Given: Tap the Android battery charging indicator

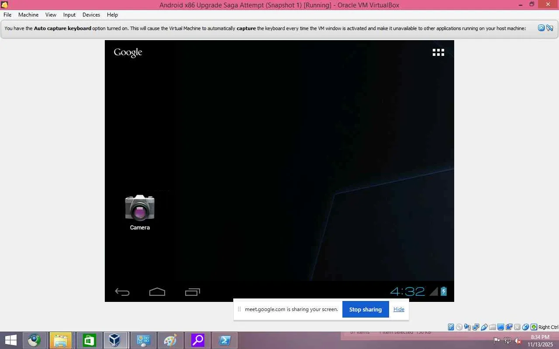Looking at the screenshot, I should (444, 291).
